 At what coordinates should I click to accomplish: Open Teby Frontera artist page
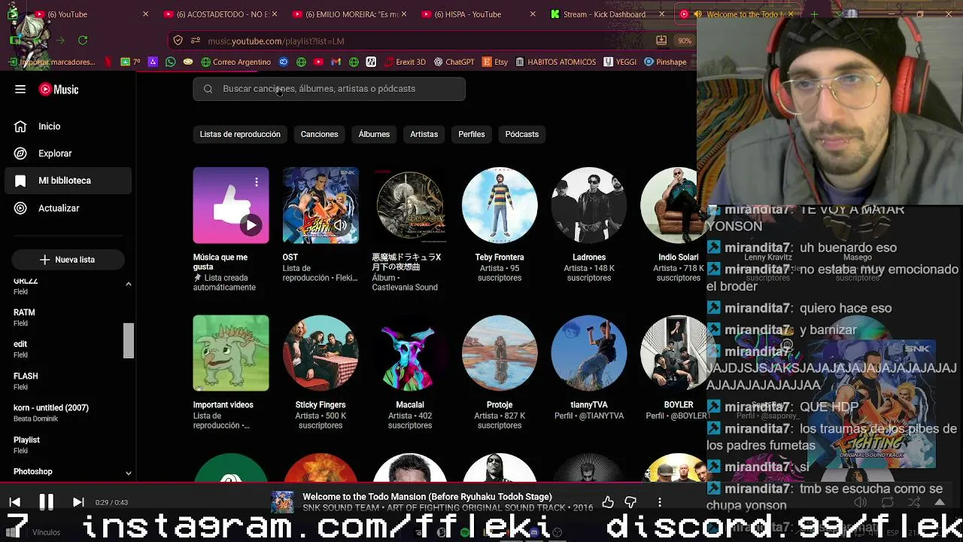(500, 206)
